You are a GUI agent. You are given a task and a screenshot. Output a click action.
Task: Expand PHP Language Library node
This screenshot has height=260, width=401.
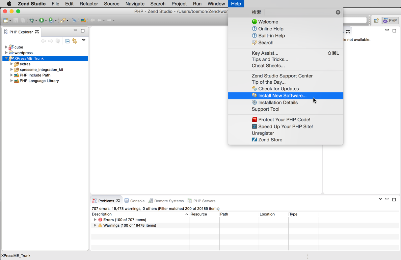click(x=12, y=81)
